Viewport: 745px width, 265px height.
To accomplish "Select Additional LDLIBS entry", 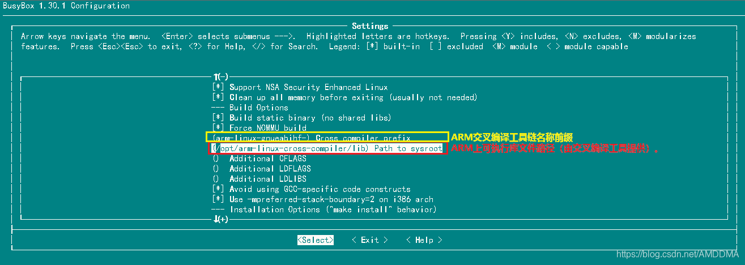I will pos(259,179).
